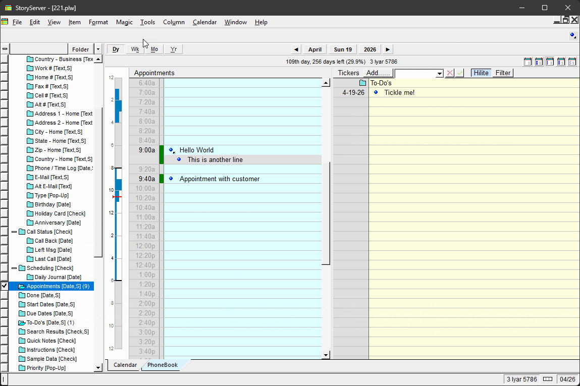The image size is (580, 386).
Task: Open the Tools menu
Action: (147, 22)
